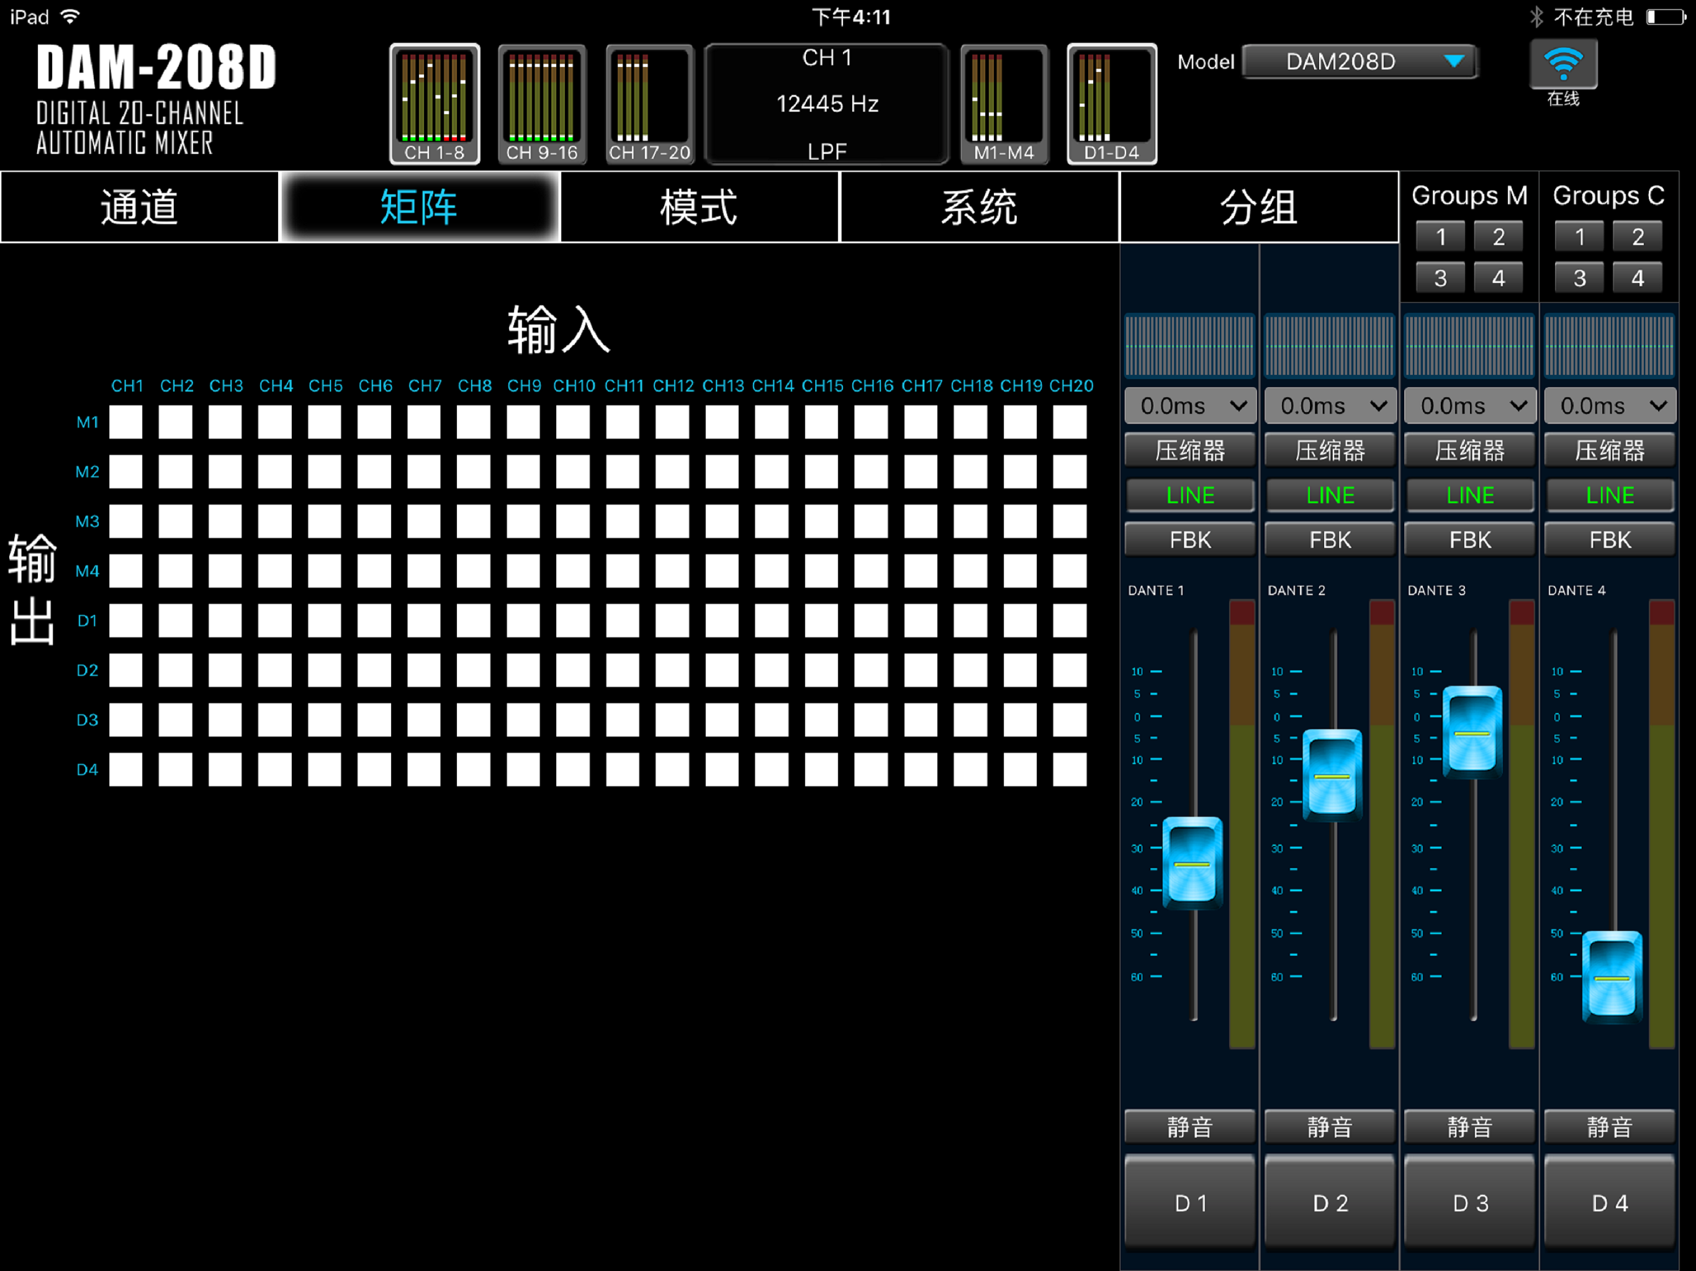
Task: Select Groups C button 2
Action: click(x=1638, y=237)
